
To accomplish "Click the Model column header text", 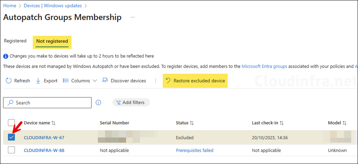I will [335, 123].
